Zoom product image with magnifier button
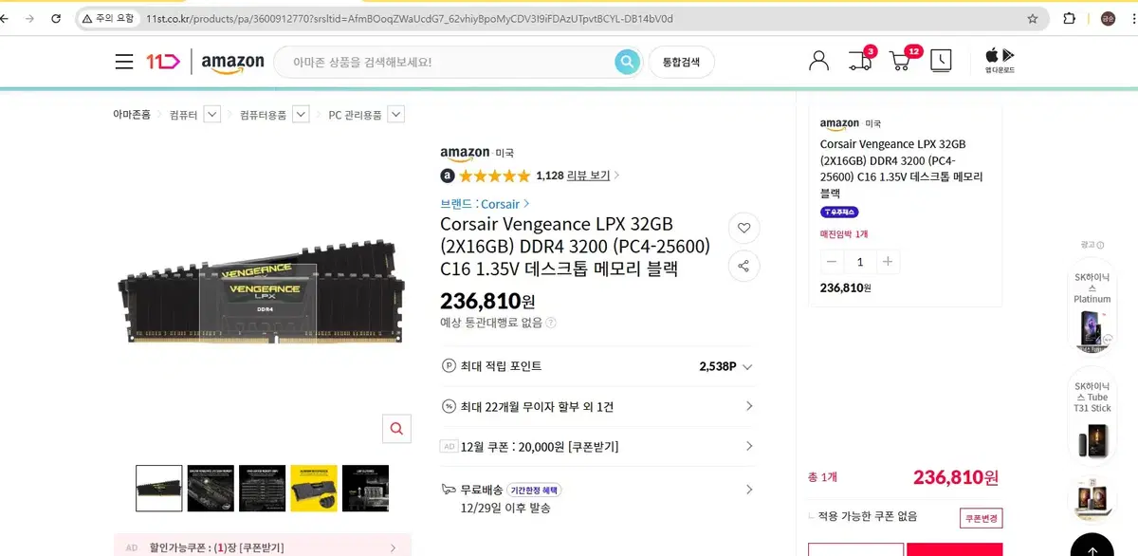The width and height of the screenshot is (1138, 556). coord(396,428)
